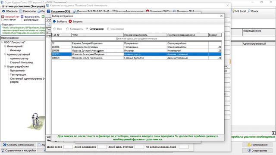Click the Дней доп. отпуска input field
The width and height of the screenshot is (276, 155).
point(139,147)
